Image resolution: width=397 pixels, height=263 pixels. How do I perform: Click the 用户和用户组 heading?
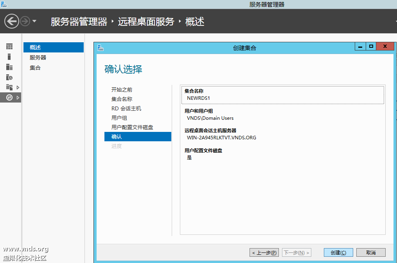(x=199, y=111)
